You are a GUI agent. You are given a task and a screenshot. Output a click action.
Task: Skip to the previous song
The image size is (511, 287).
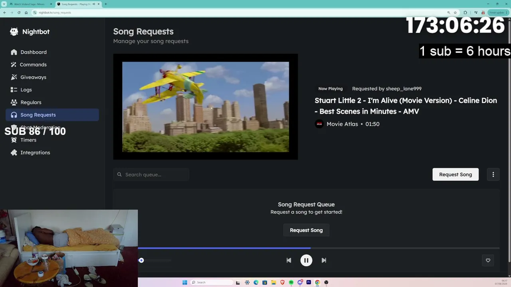click(x=289, y=260)
